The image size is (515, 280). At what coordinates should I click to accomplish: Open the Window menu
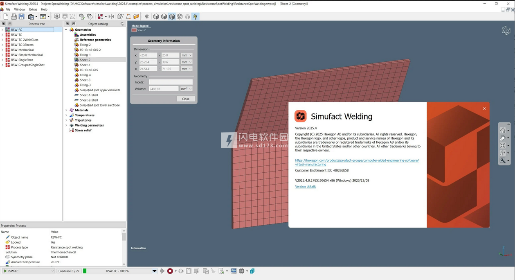point(20,9)
